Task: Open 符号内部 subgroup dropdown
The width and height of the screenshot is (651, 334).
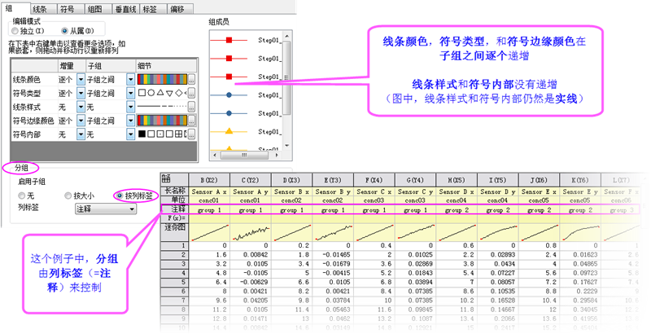Action: pyautogui.click(x=130, y=134)
